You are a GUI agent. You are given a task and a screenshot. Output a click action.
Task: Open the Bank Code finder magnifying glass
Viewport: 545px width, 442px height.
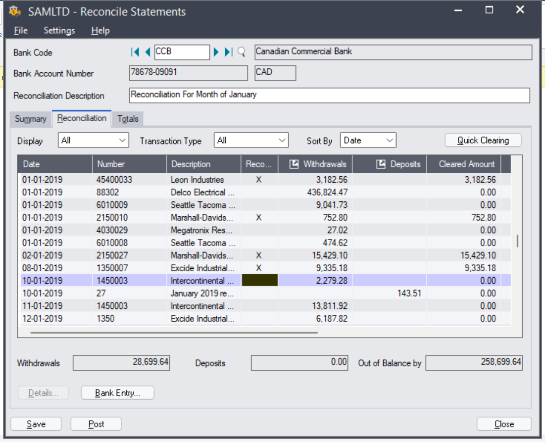pyautogui.click(x=241, y=52)
